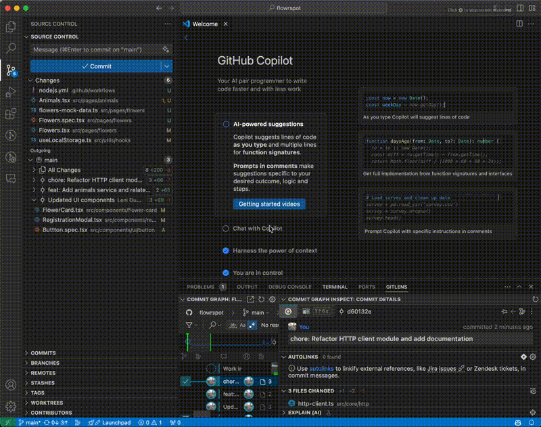Expand the EXPLAIN (AI) section
This screenshot has width=541, height=427.
[304, 413]
